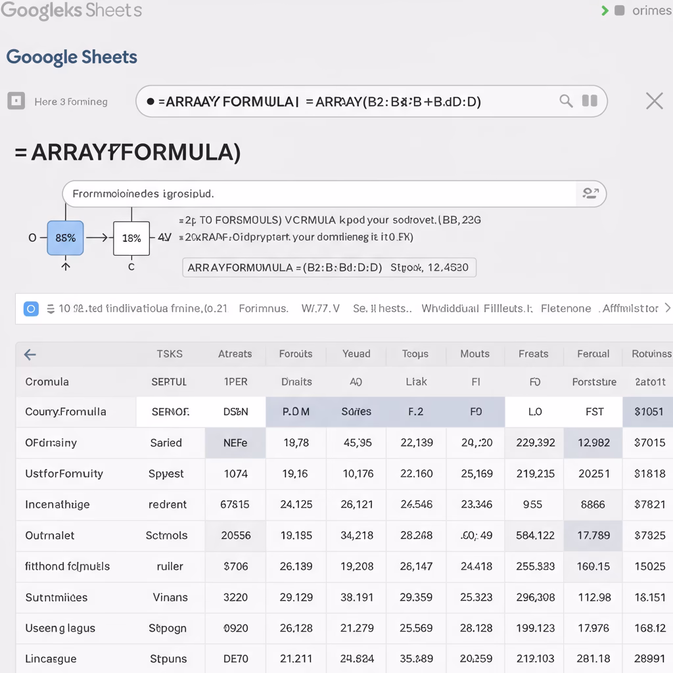Click the list lines icon in filter strip
673x673 pixels.
(50, 309)
